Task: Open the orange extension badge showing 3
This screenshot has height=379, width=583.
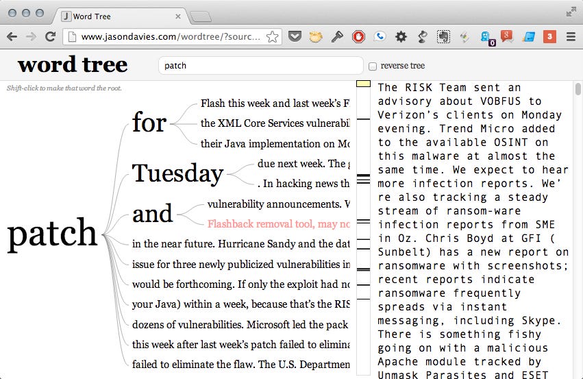Action: 549,36
